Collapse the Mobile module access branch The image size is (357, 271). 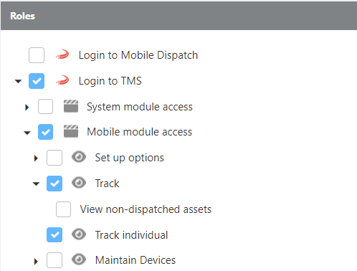(27, 133)
